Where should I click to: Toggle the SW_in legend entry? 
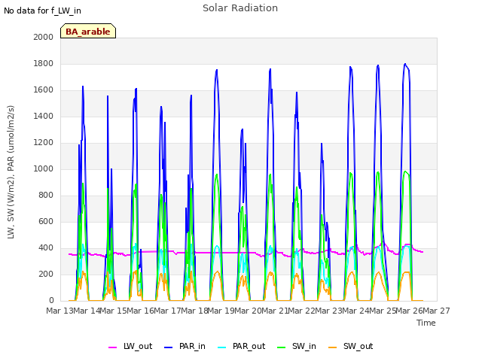point(297,346)
